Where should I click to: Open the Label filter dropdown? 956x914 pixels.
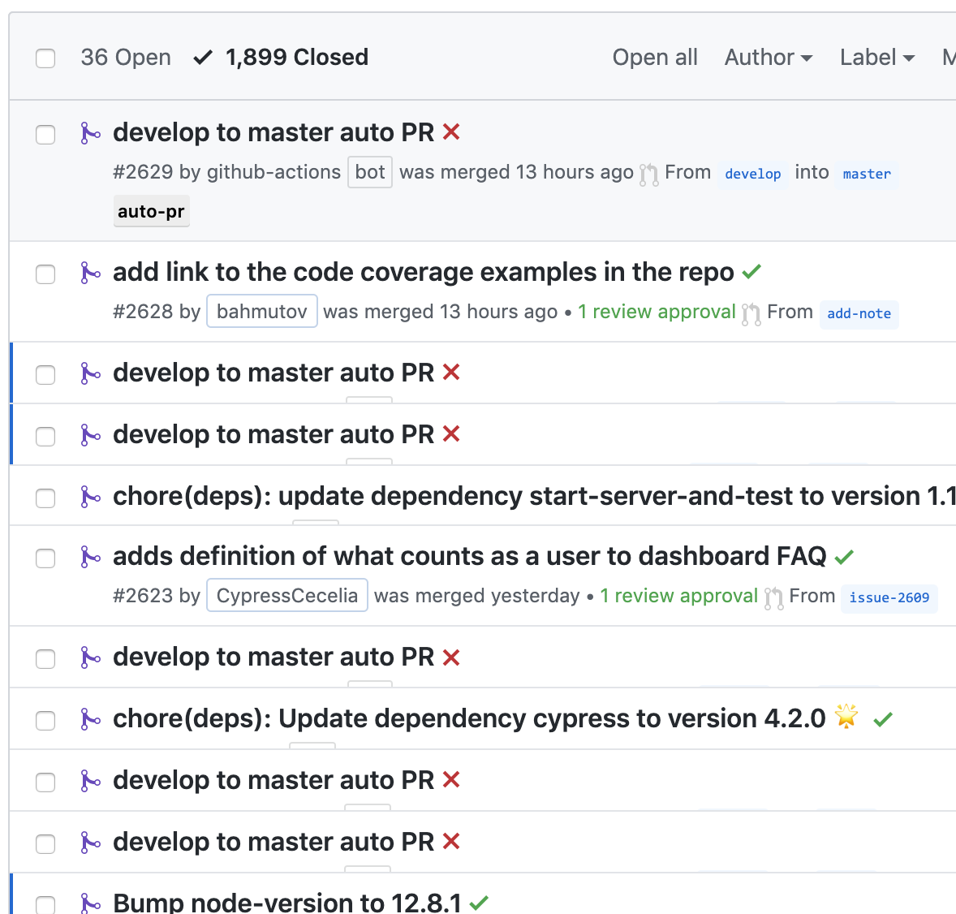point(876,57)
